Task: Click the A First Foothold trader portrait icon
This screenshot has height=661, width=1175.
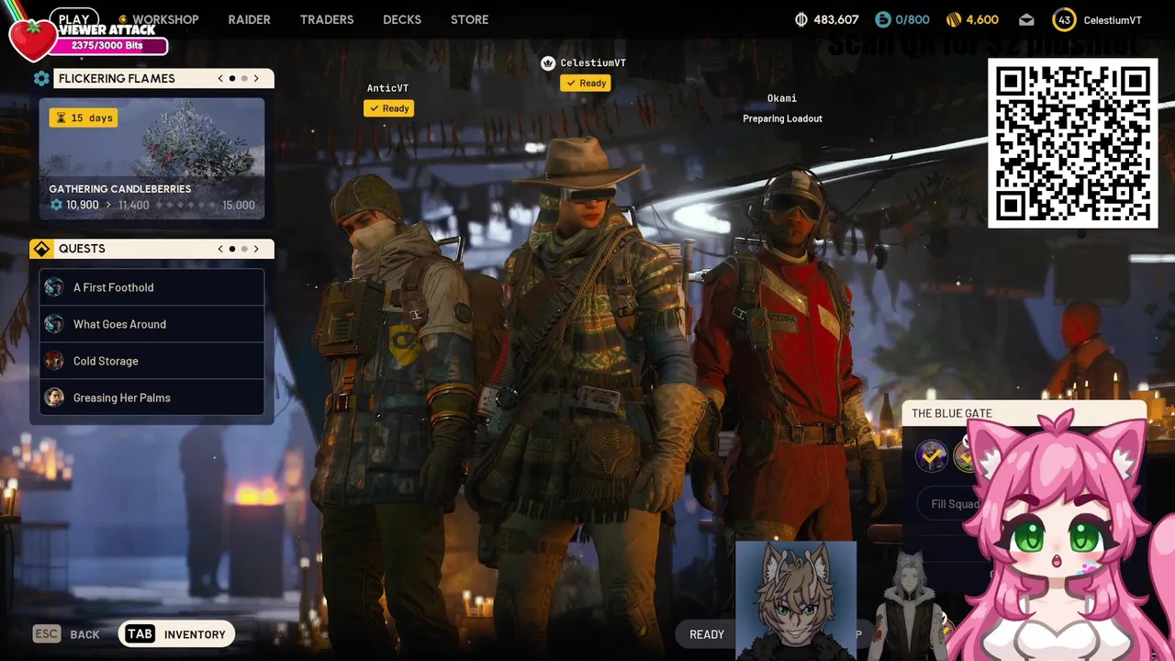Action: point(54,287)
